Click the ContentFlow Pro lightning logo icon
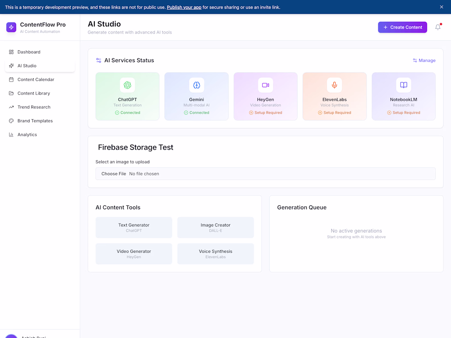The width and height of the screenshot is (451, 338). (11, 27)
